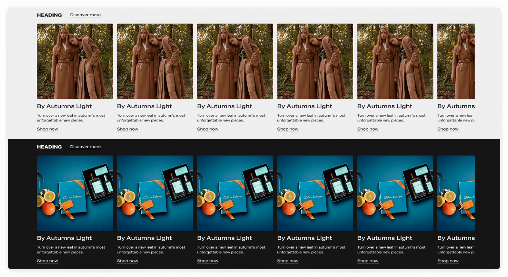Viewport: 508px width, 277px height.
Task: Click Shop now under the fourth cologne gift card
Action: click(288, 260)
